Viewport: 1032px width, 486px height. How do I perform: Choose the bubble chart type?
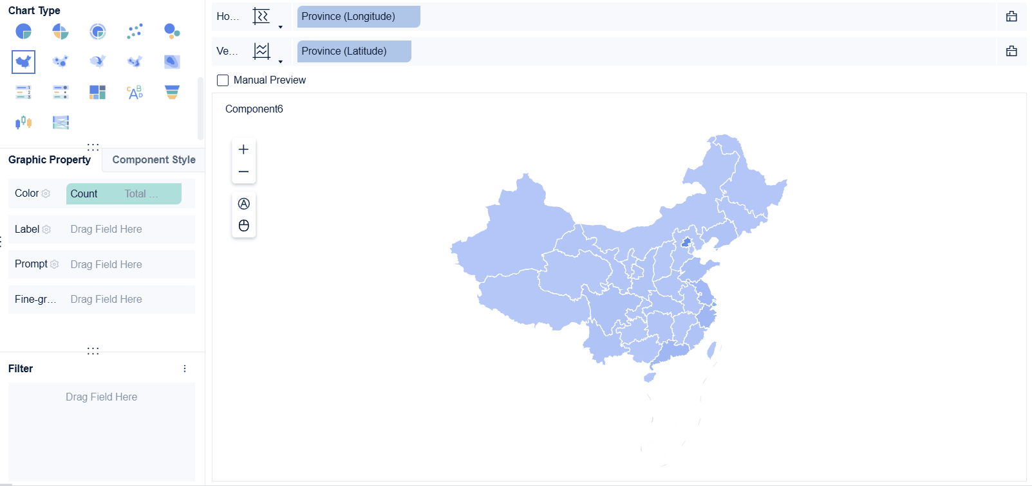(172, 32)
